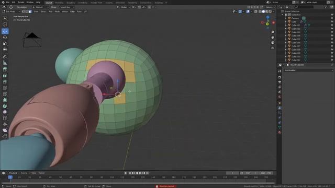Click the Playback button in timeline
The image size is (335, 188).
[x=14, y=173]
